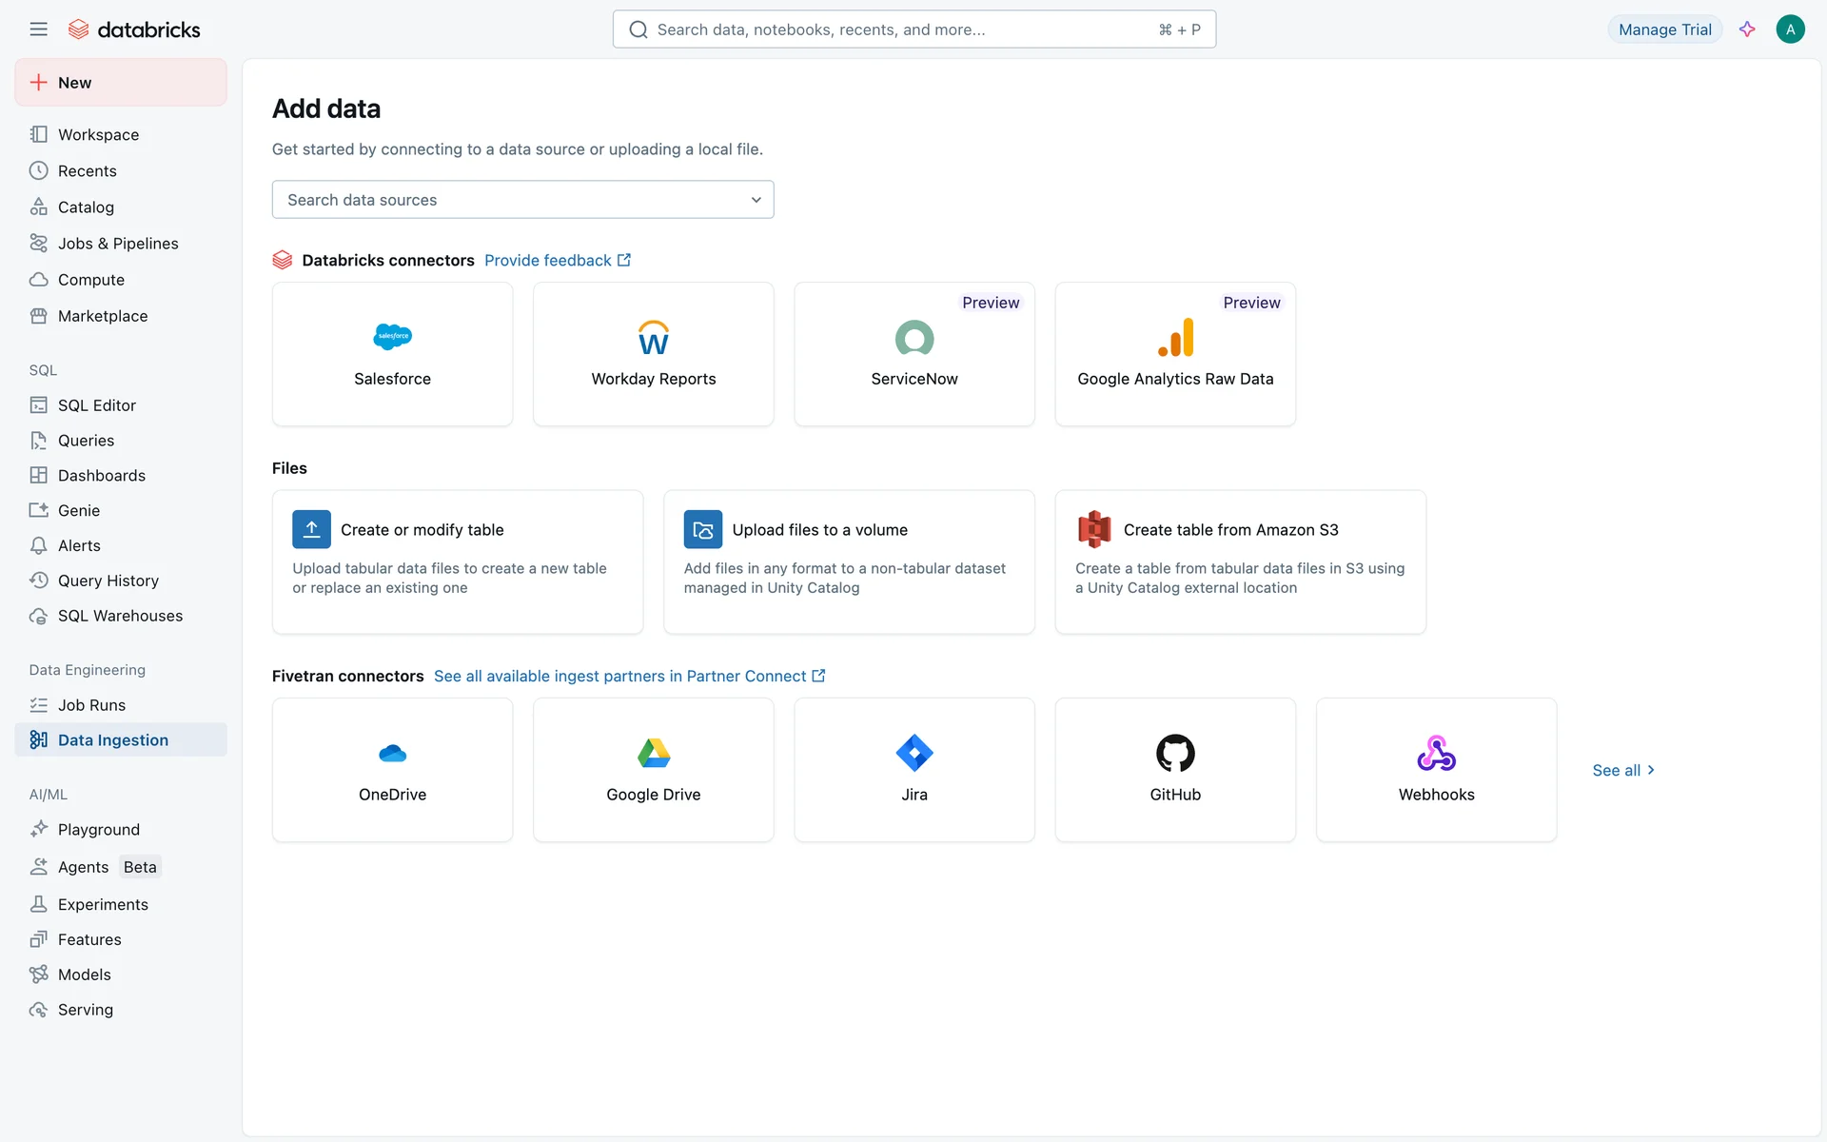Viewport: 1827px width, 1142px height.
Task: Open the Jira connector tile
Action: click(x=913, y=769)
